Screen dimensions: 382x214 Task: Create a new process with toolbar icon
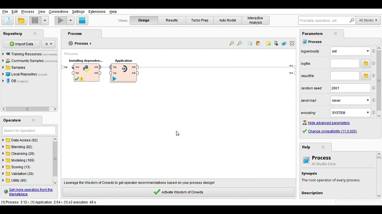[x=7, y=21]
